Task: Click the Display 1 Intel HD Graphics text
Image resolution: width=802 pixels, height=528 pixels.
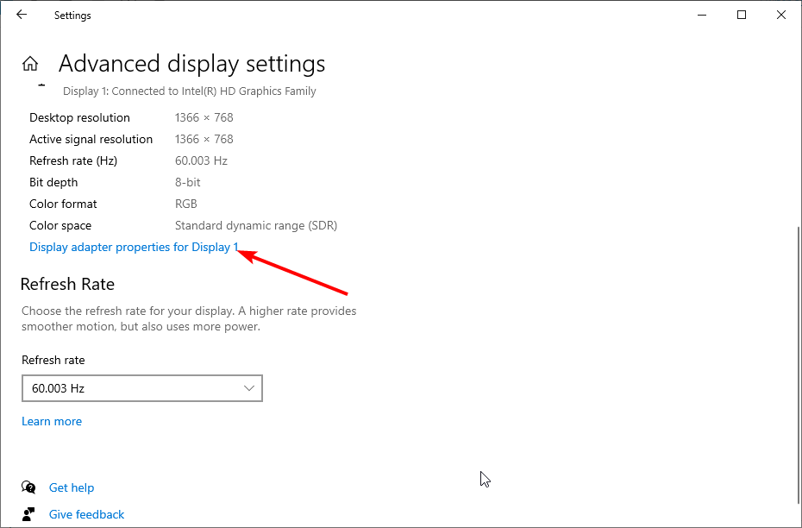Action: click(189, 91)
